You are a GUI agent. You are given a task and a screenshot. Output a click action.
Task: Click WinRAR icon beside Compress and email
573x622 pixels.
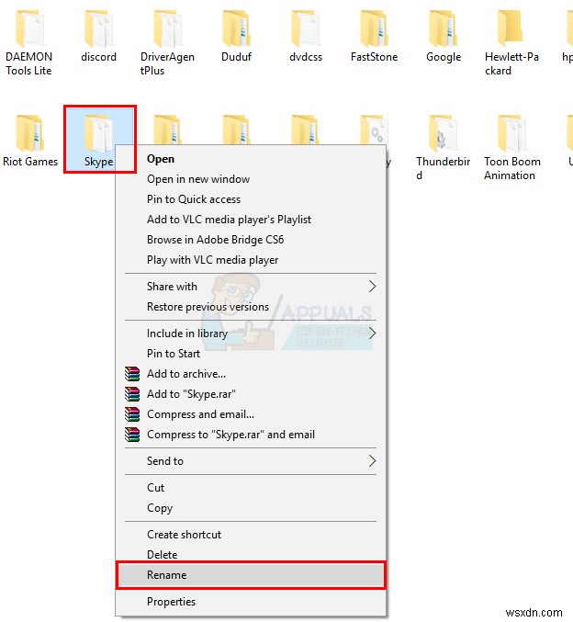132,414
